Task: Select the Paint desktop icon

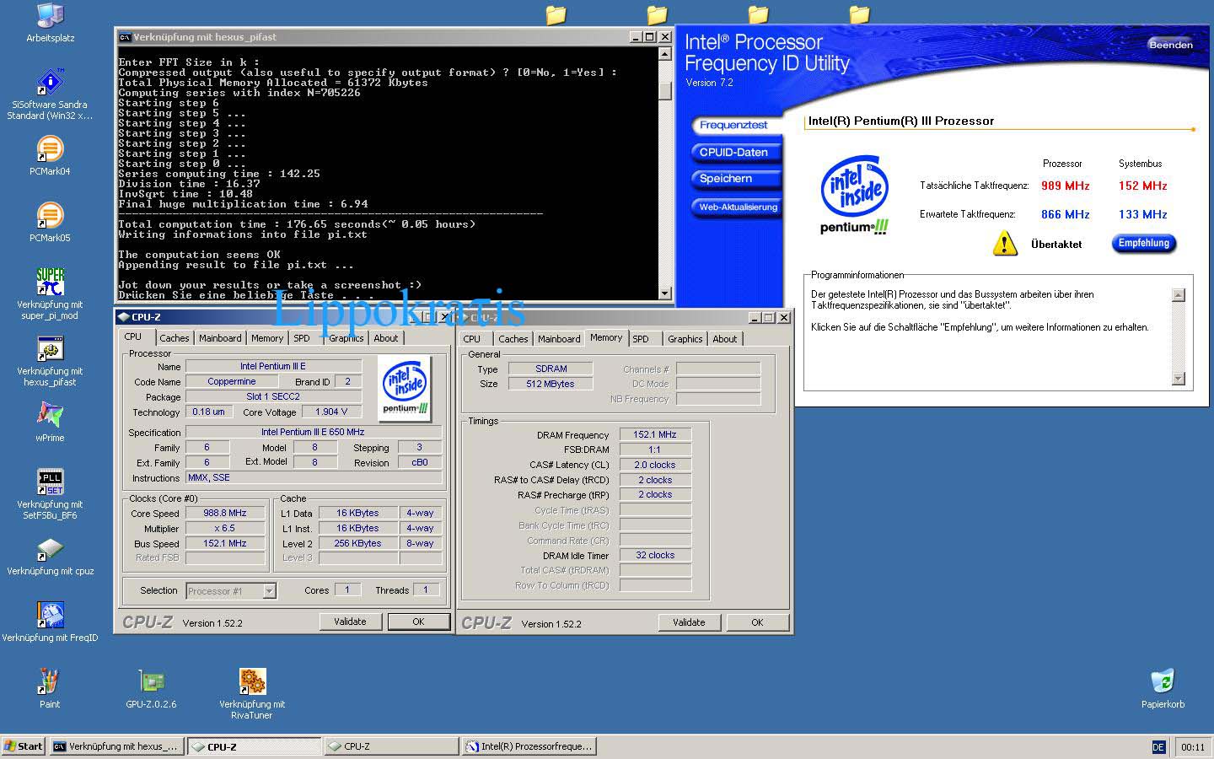Action: point(50,681)
